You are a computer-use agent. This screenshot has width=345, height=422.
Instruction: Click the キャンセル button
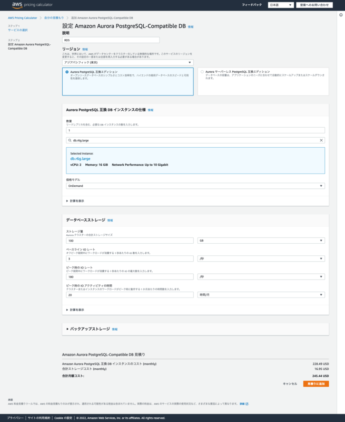290,384
